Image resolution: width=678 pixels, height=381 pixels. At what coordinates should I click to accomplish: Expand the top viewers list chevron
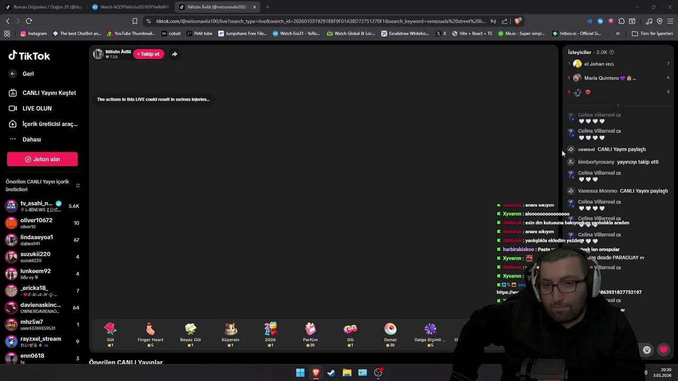tap(618, 105)
